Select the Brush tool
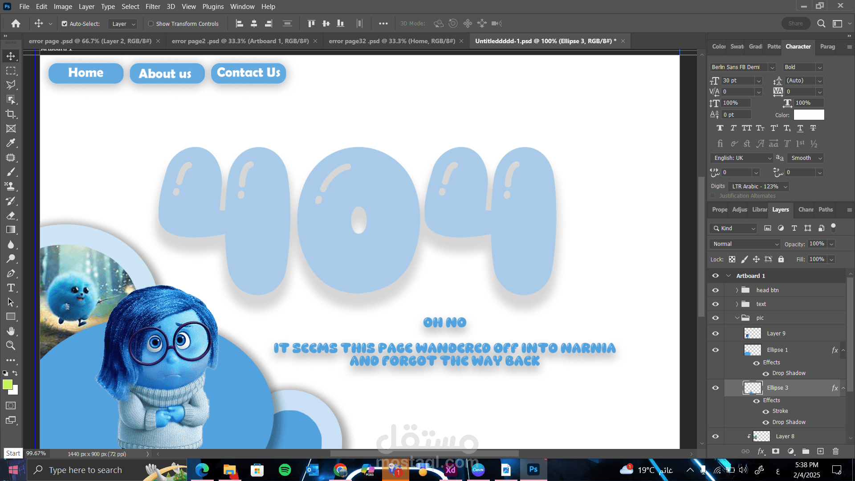The width and height of the screenshot is (855, 481). pyautogui.click(x=11, y=172)
